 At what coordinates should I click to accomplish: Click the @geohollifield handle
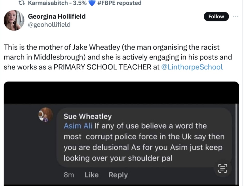(x=49, y=24)
